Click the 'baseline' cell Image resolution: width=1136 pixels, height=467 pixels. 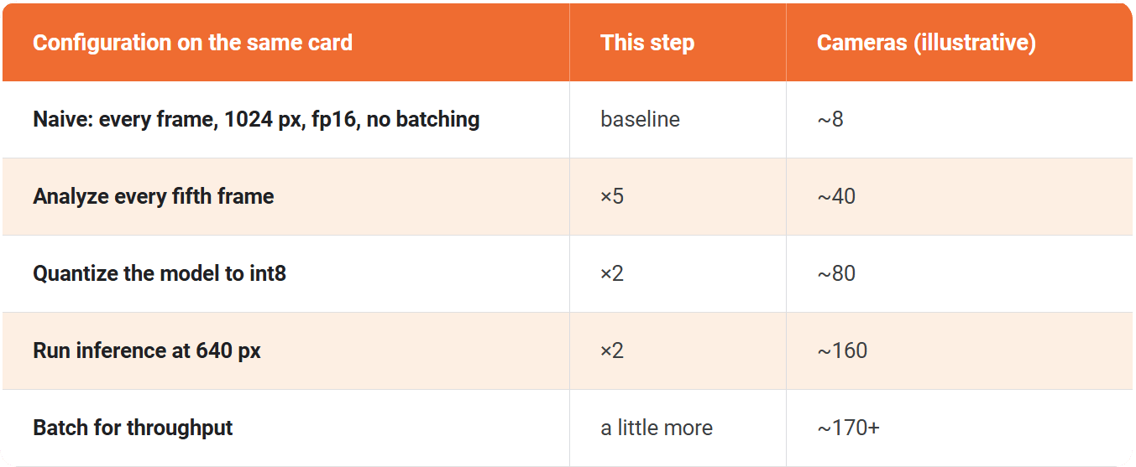click(640, 119)
